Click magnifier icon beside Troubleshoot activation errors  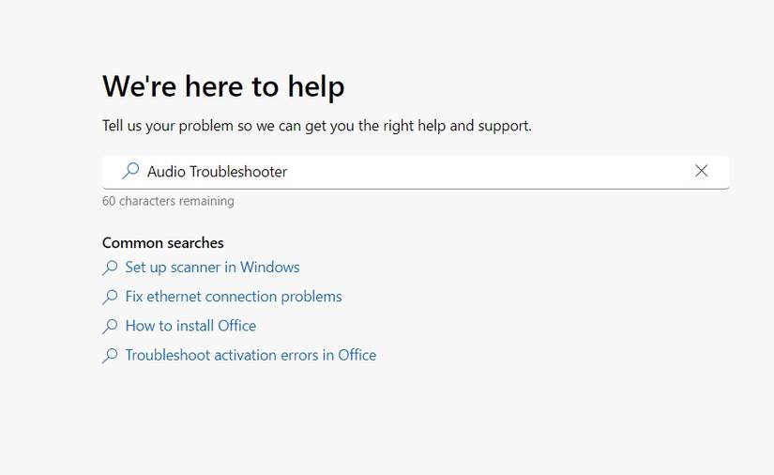coord(110,355)
